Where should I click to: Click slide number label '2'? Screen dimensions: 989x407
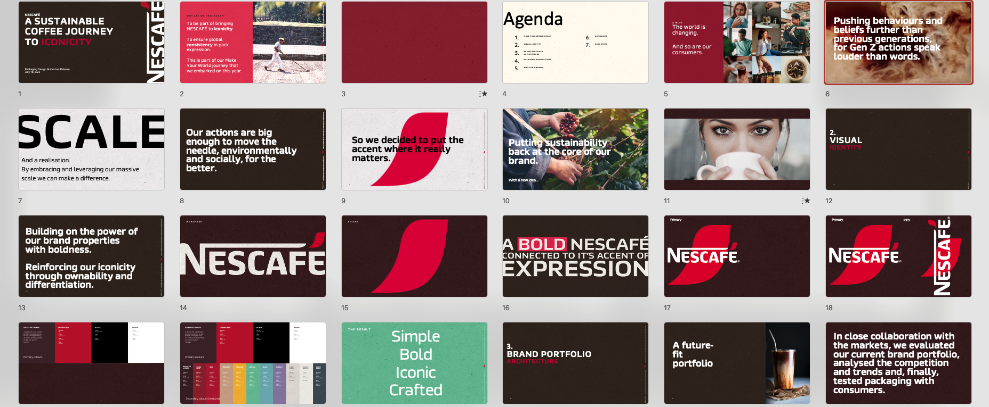(x=182, y=94)
